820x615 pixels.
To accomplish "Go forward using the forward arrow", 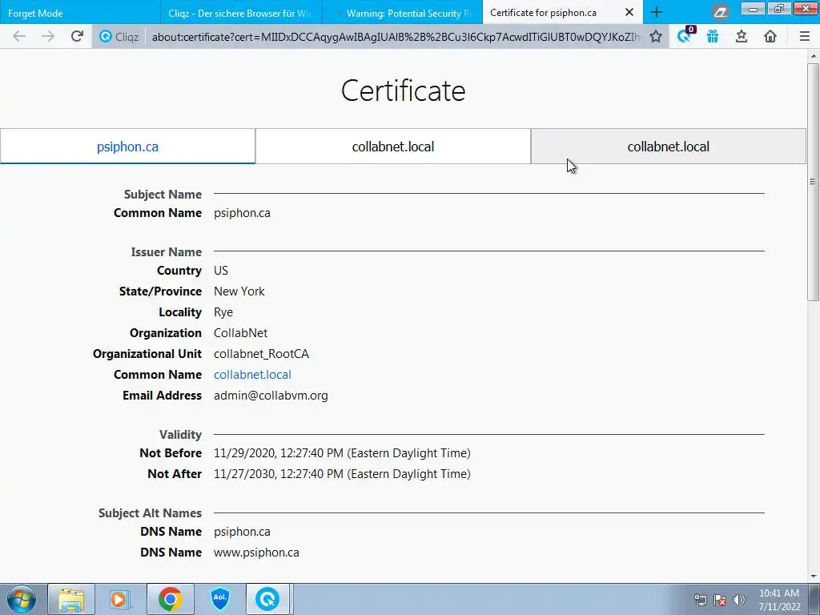I will (x=47, y=36).
